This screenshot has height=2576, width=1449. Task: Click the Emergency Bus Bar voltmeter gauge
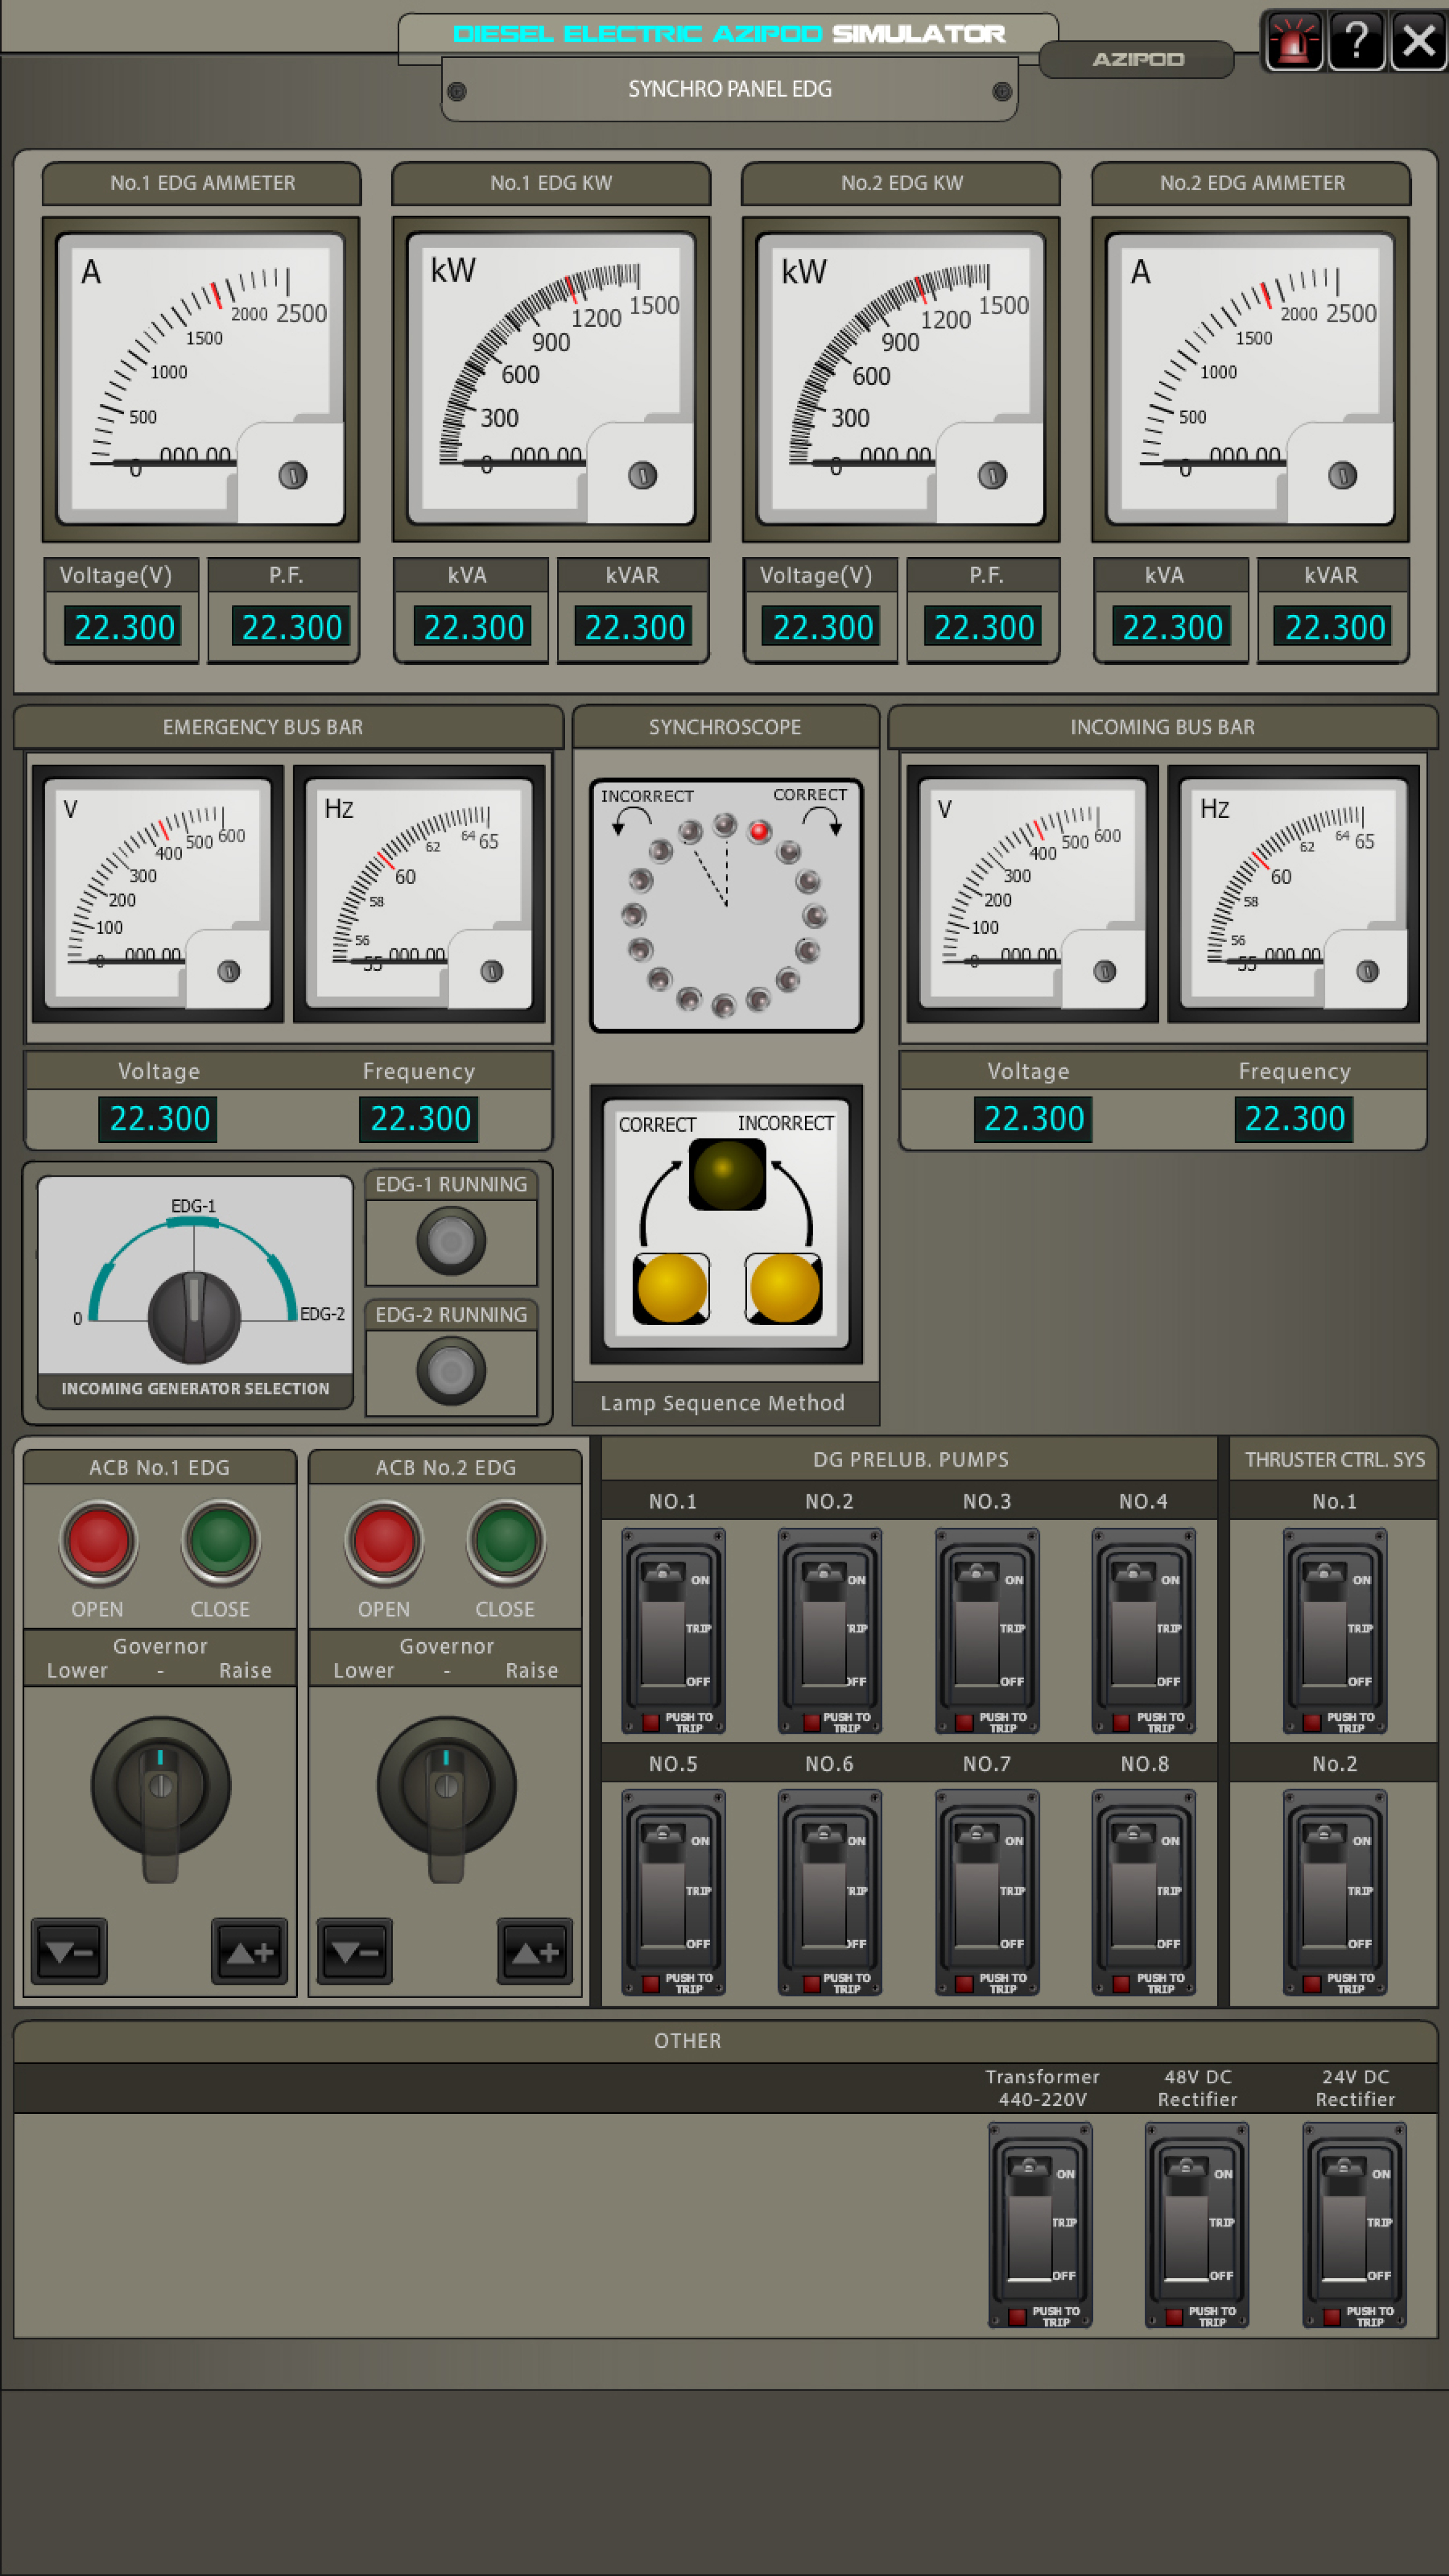click(x=158, y=894)
